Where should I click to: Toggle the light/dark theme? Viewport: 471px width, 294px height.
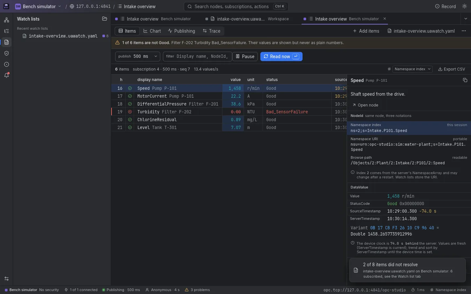pyautogui.click(x=464, y=7)
